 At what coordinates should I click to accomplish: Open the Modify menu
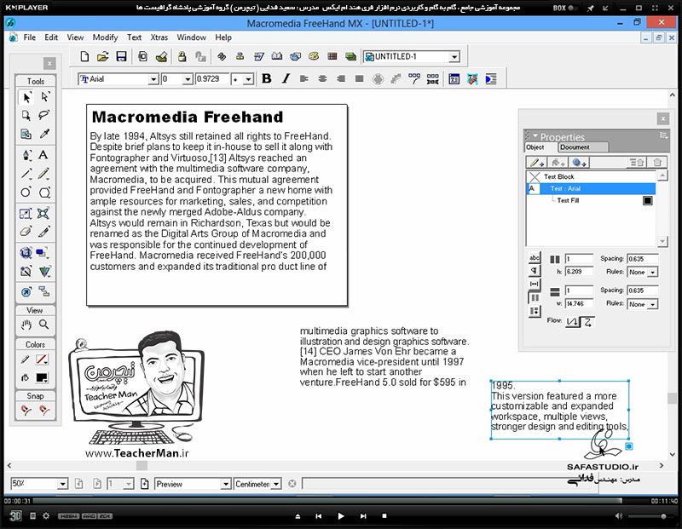coord(105,37)
